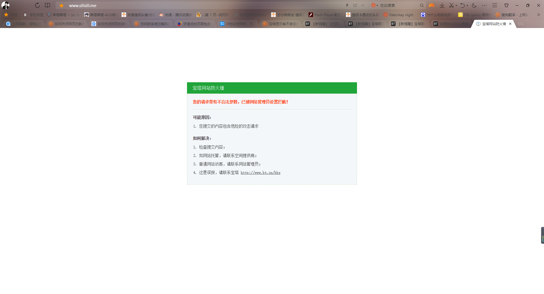
Task: Open the 第 1 页--妮可妮 bookmark
Action: (x=213, y=15)
